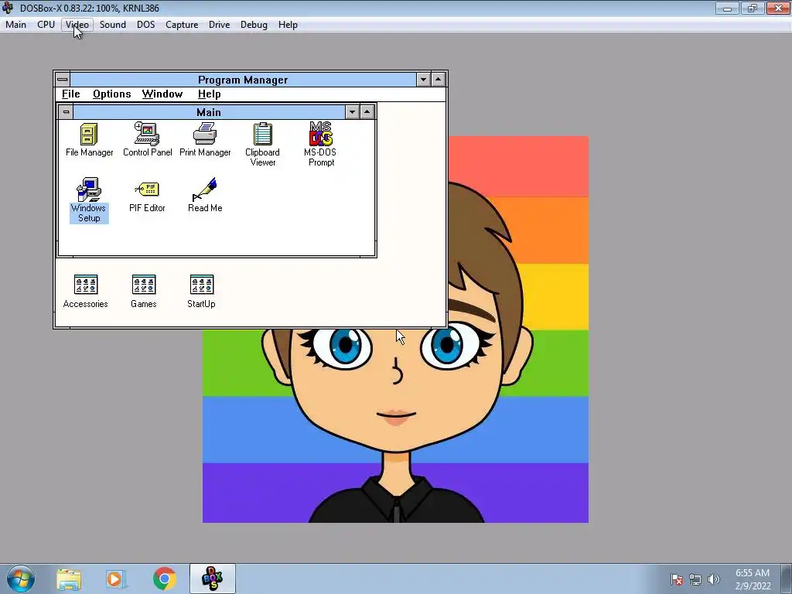Screen dimensions: 792x594
Task: Click the Main group title bar
Action: click(209, 111)
